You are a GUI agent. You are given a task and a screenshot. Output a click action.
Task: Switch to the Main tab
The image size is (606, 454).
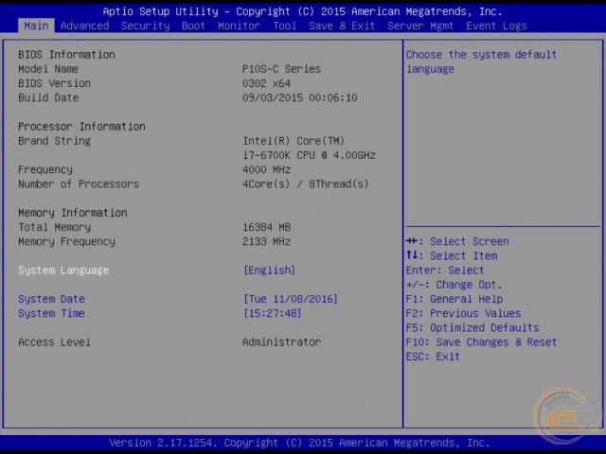pos(36,26)
